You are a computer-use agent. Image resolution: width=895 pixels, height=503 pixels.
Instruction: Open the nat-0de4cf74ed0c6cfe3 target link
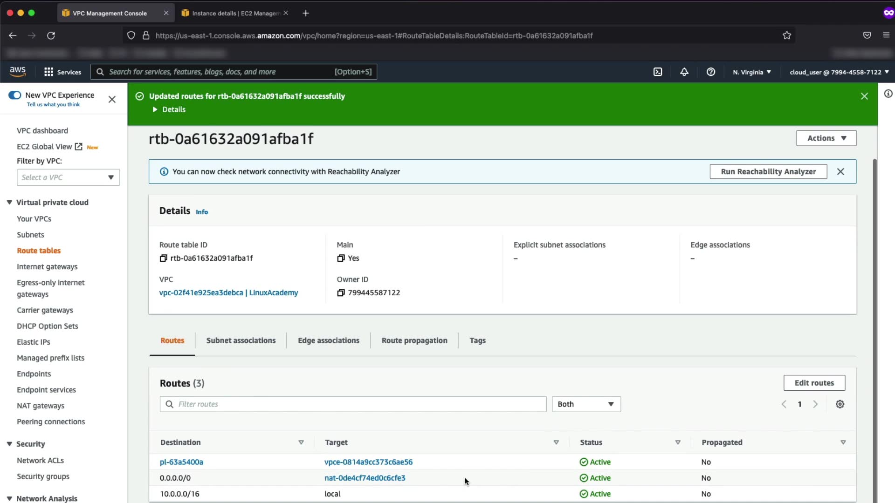[365, 478]
